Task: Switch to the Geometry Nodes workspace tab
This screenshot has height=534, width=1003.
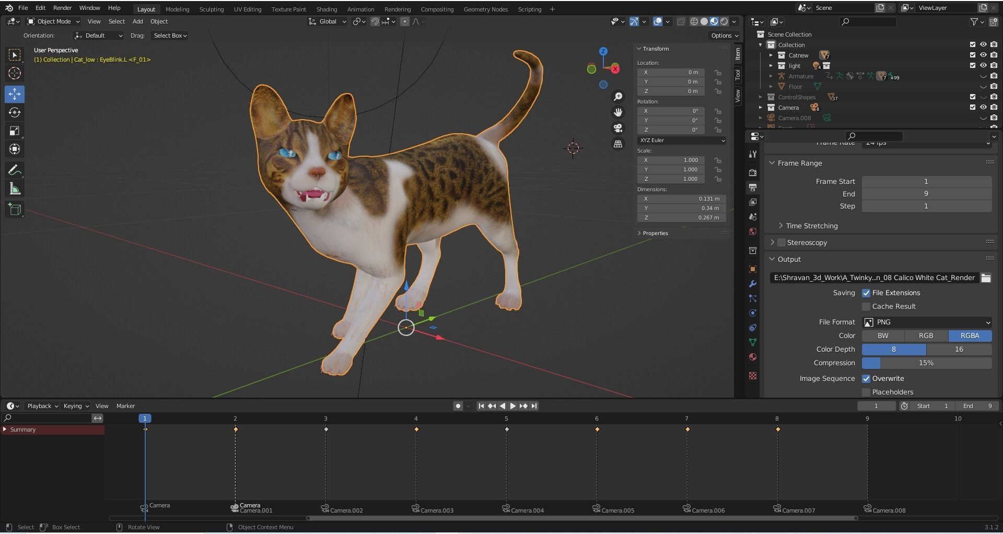Action: coord(486,9)
